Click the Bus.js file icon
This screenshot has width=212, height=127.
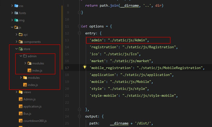tap(21, 114)
